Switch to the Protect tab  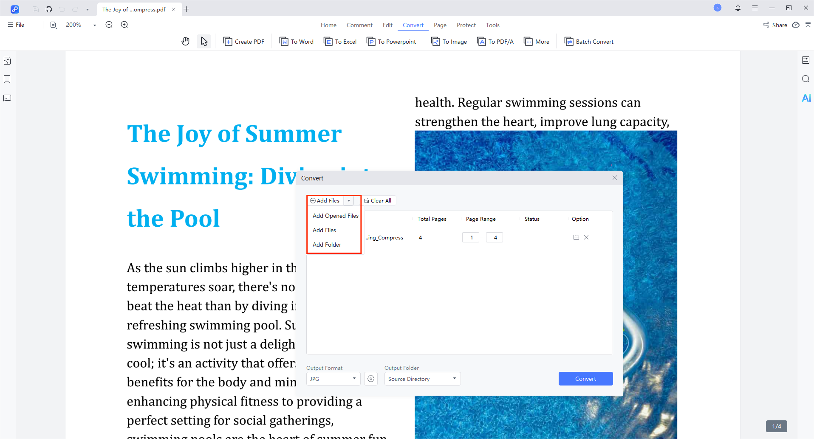tap(466, 25)
